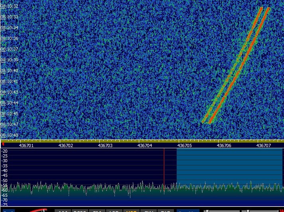This screenshot has height=212, width=284.
Task: Select the FM mode button
Action: coord(96,211)
